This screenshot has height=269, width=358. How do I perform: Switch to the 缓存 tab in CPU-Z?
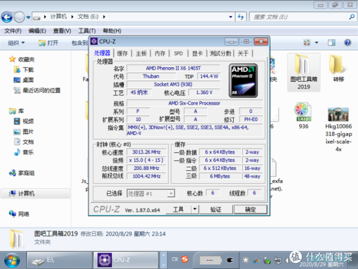(122, 53)
